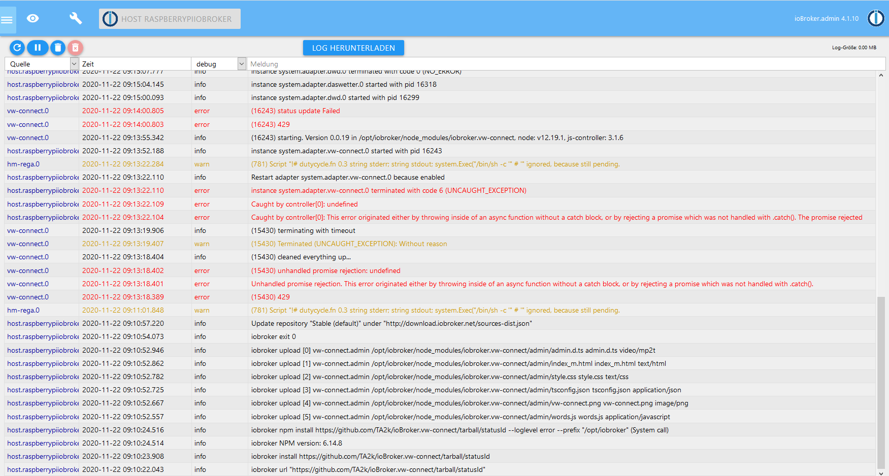Screen dimensions: 889x476
Task: Select 'unhandled promise rejection: undefined' message
Action: [326, 270]
